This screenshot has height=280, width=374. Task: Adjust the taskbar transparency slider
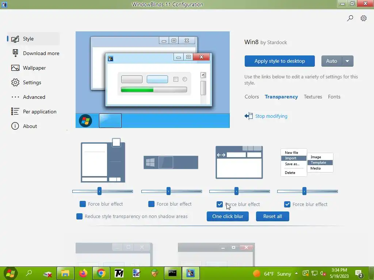[168, 191]
